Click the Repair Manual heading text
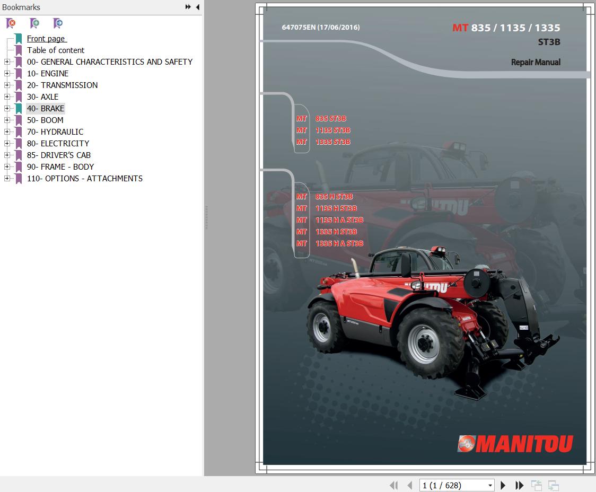 536,62
